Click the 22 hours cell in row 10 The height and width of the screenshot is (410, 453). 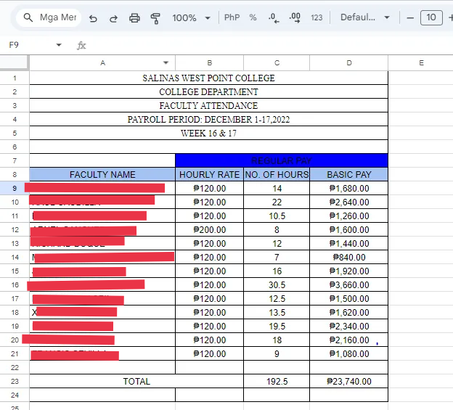click(277, 202)
